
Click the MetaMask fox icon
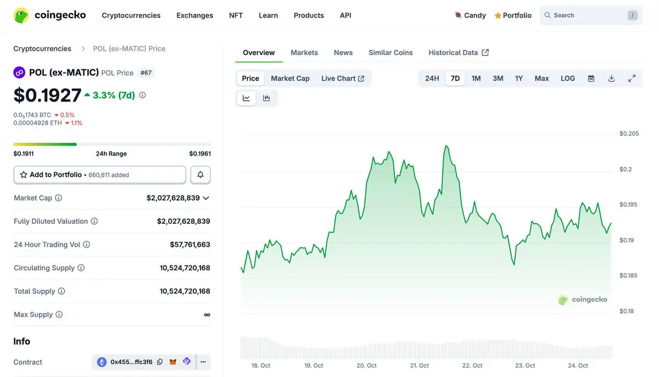tap(173, 362)
